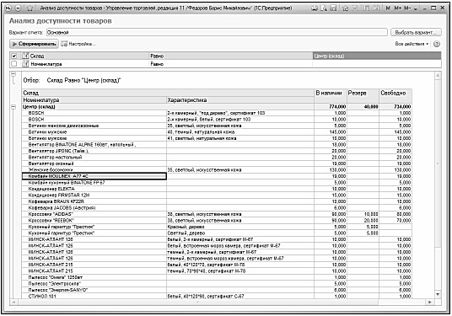The image size is (452, 316).
Task: Click the Вариант отчета input field
Action: 217,32
